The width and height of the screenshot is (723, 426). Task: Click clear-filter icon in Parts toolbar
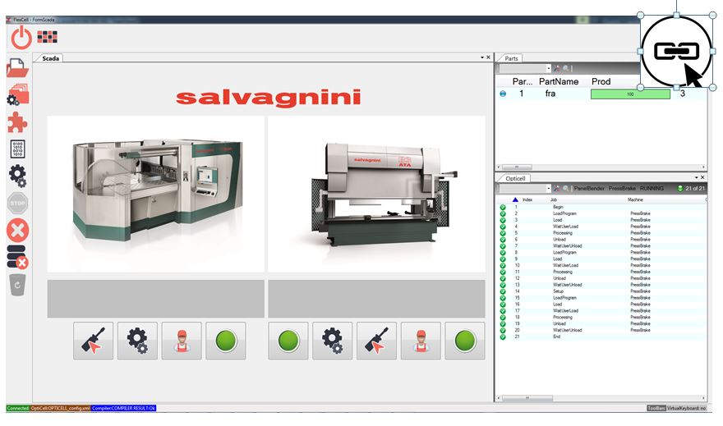tap(557, 69)
